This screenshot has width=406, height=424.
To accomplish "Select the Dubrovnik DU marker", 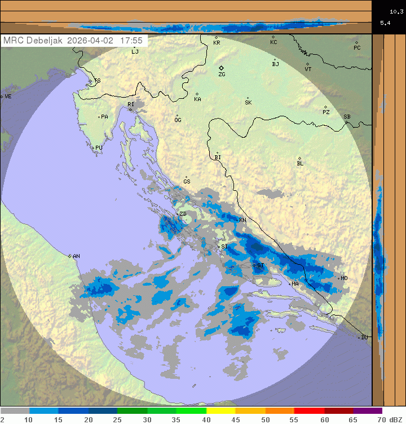I will [359, 338].
